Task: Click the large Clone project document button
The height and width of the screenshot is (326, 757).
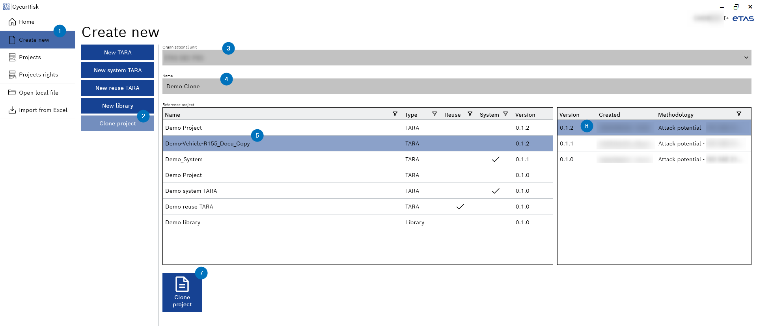Action: pyautogui.click(x=182, y=292)
